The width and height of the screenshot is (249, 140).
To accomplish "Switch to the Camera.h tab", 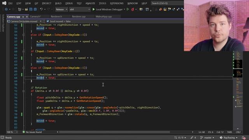I will click(35, 16).
